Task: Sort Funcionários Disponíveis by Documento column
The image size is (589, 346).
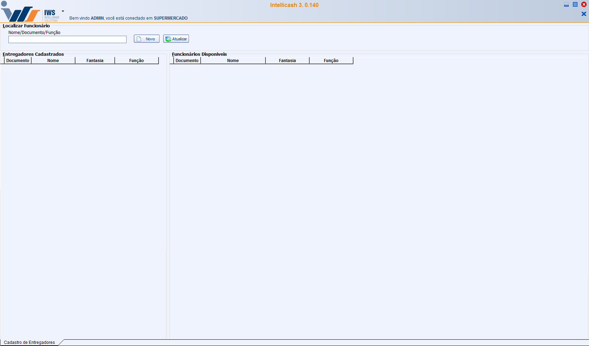Action: coord(187,61)
